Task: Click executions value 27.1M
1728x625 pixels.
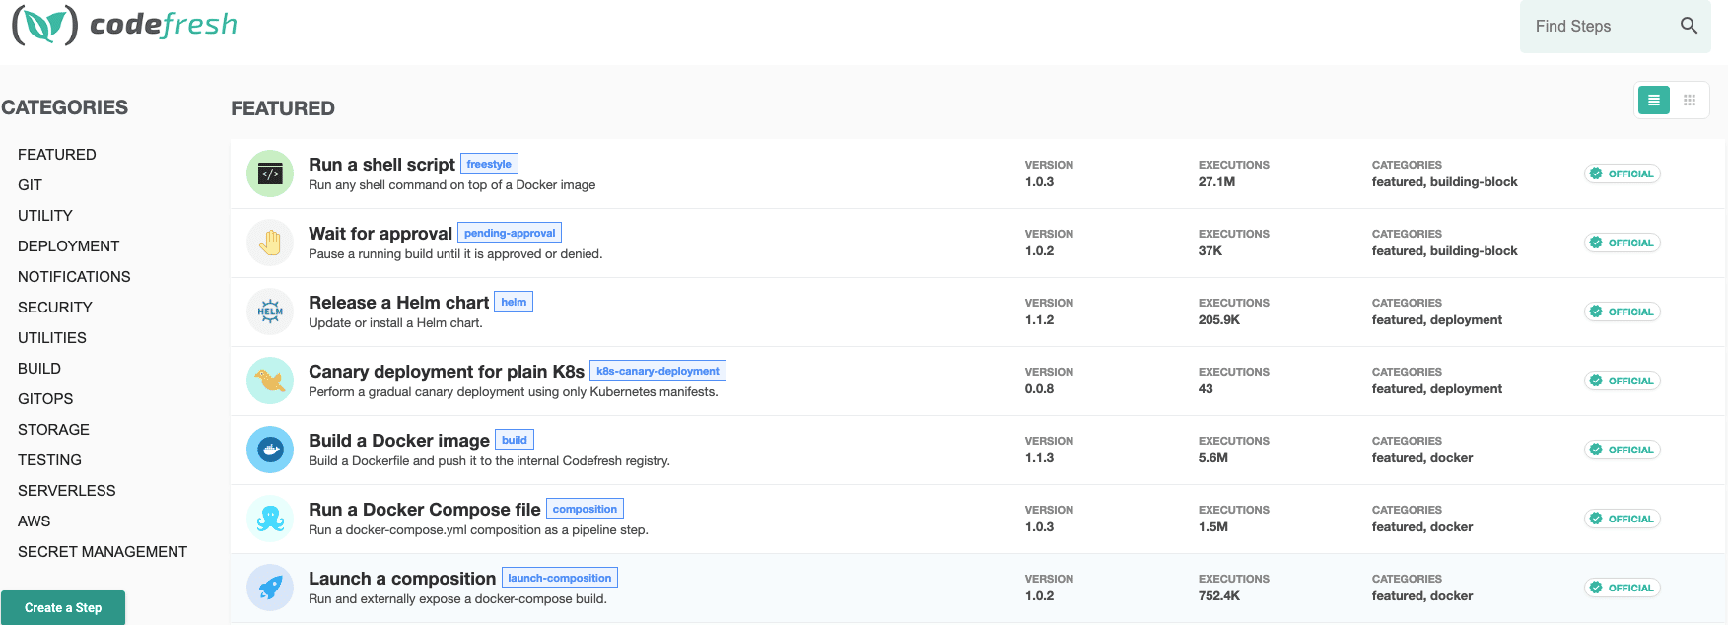Action: point(1216,182)
